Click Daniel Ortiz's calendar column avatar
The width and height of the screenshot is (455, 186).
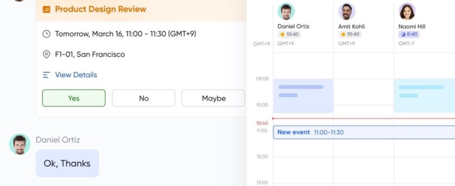(x=286, y=12)
